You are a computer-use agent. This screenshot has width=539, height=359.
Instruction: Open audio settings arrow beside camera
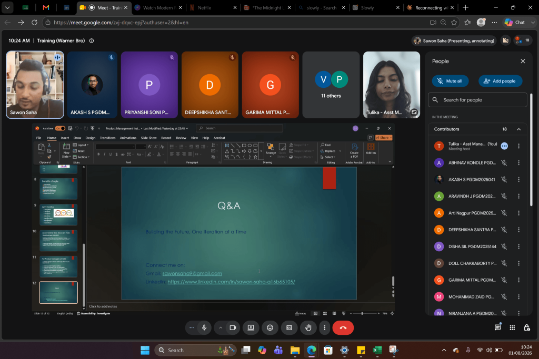coord(221,328)
